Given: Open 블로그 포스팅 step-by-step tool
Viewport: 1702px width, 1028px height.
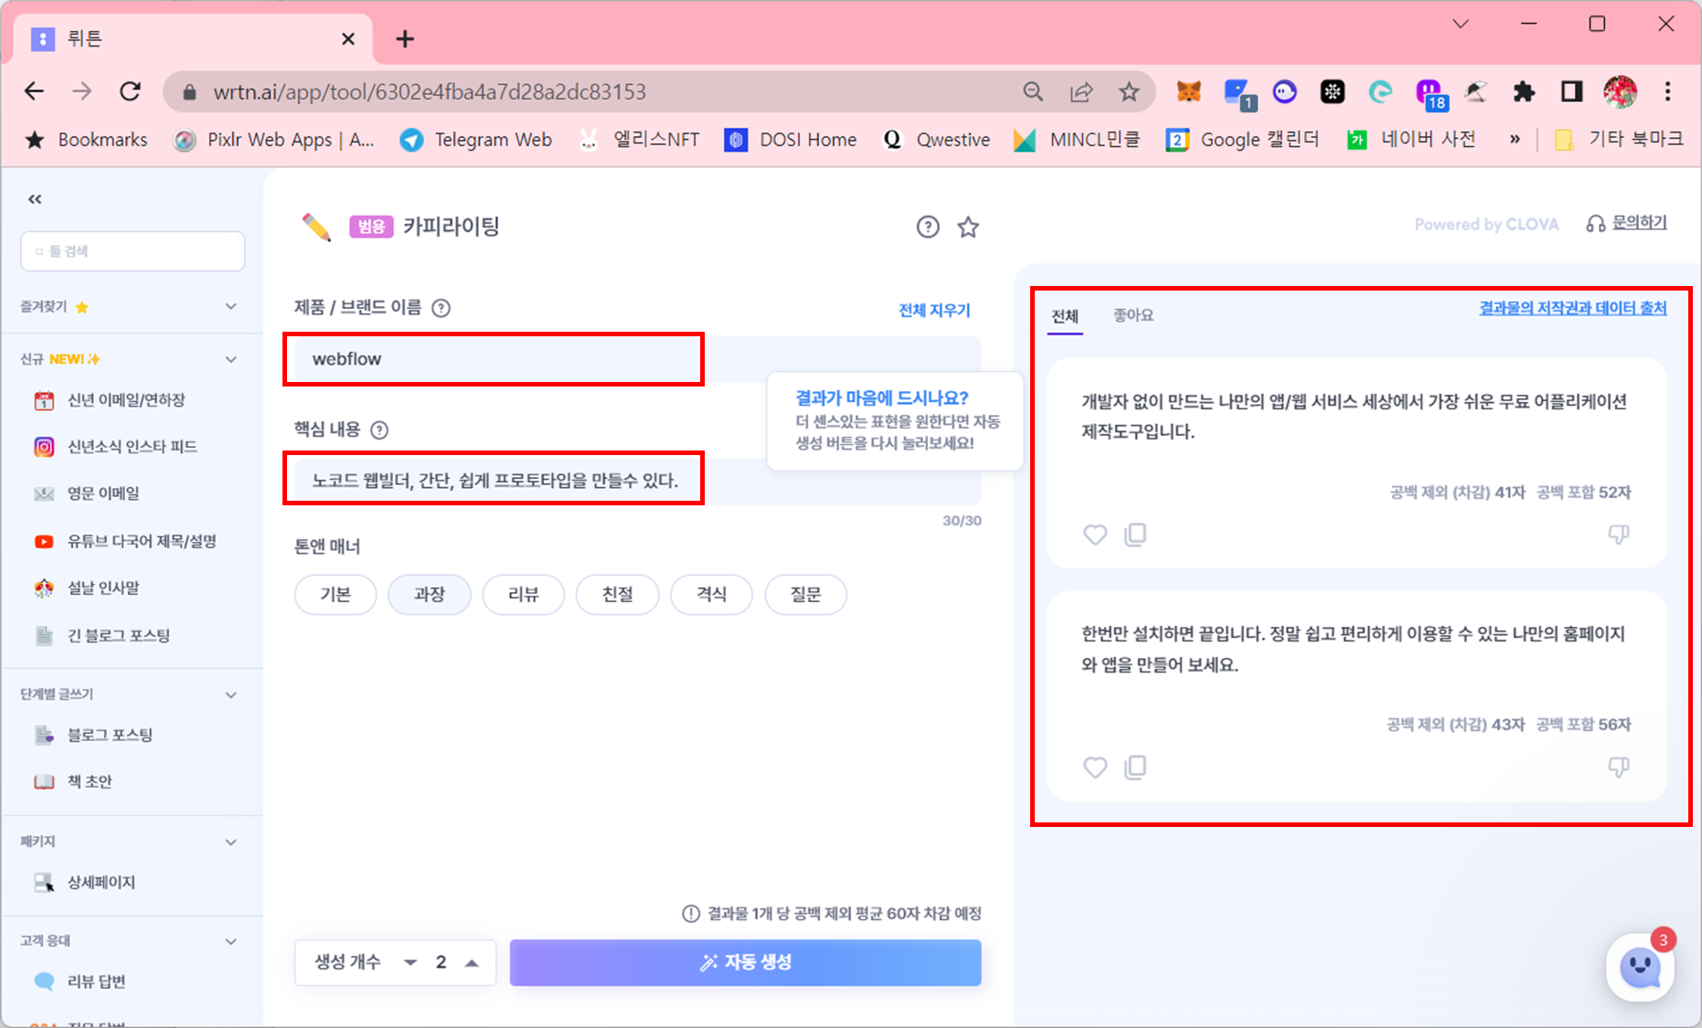Looking at the screenshot, I should tap(110, 735).
